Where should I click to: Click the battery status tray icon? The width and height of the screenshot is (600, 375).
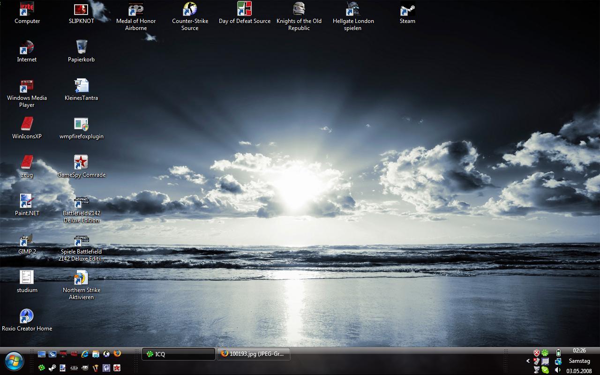(558, 352)
